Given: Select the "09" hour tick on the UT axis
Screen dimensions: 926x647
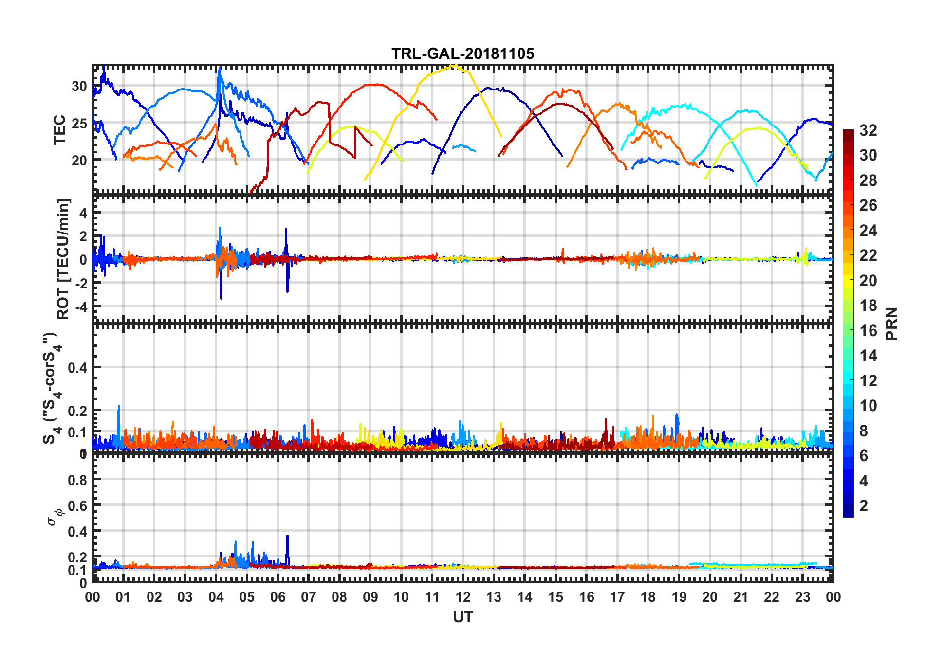Looking at the screenshot, I should click(x=370, y=597).
